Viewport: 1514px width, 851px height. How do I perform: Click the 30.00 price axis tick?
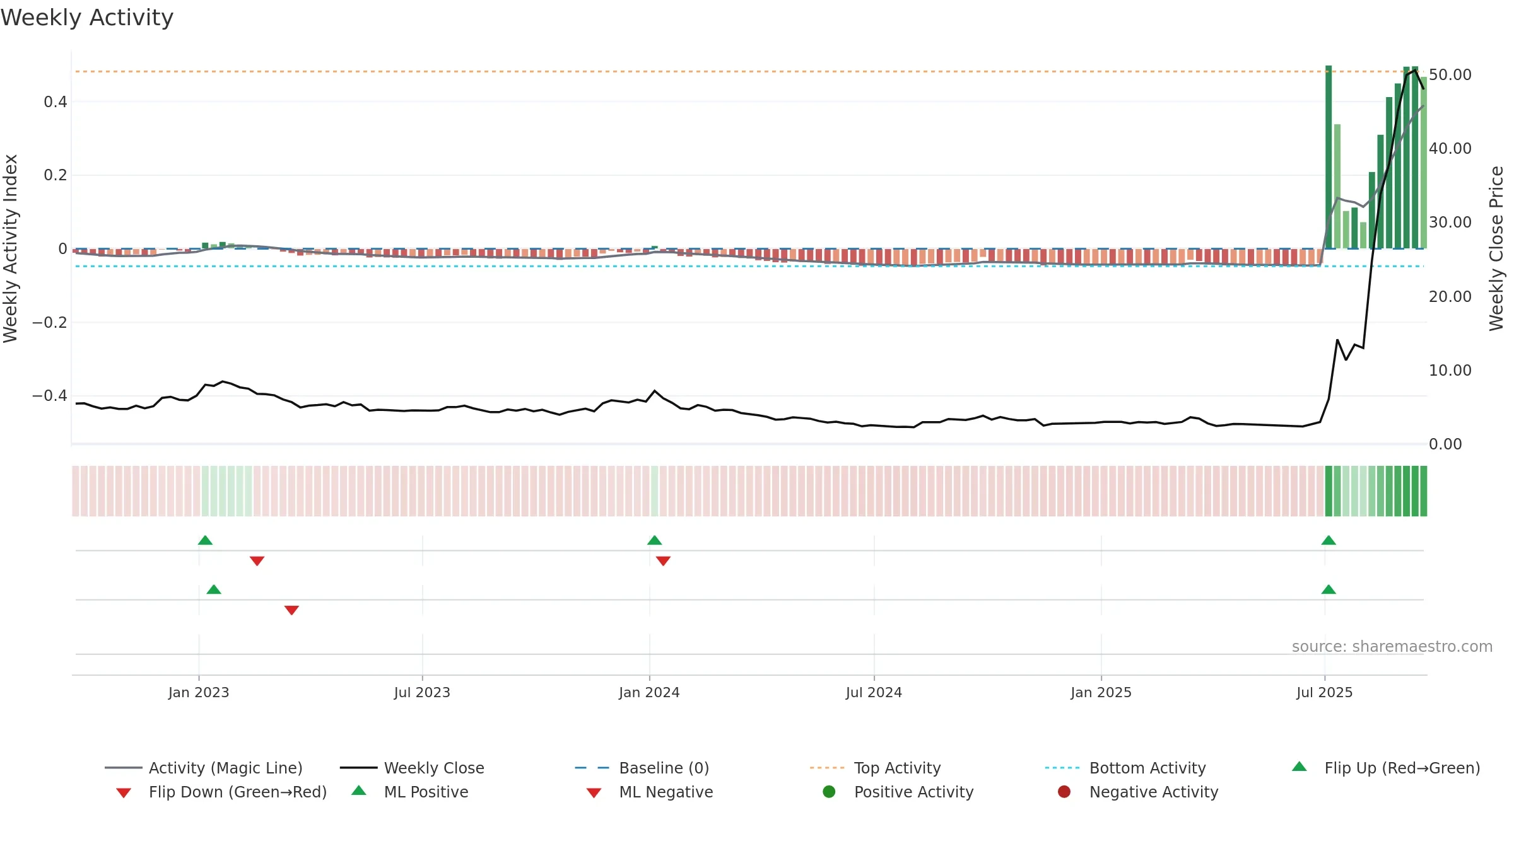[1450, 222]
